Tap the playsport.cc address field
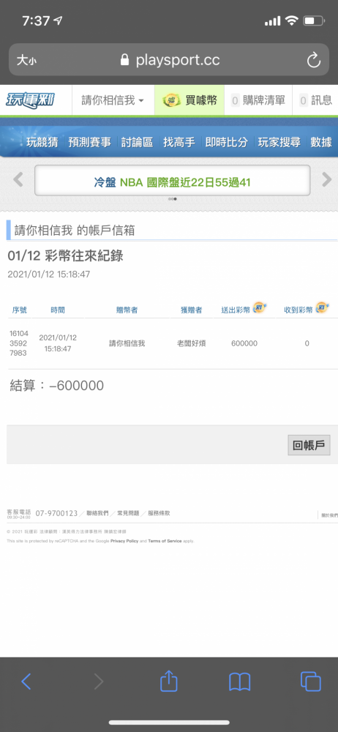Image resolution: width=338 pixels, height=732 pixels. point(169,60)
